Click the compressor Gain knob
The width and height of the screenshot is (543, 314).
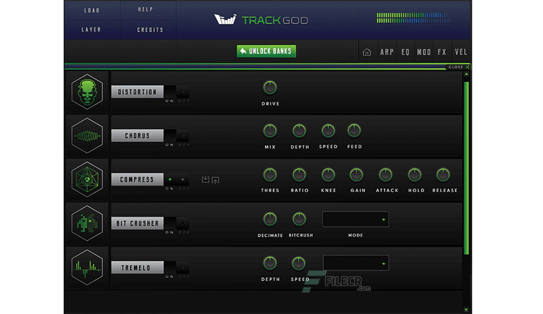(357, 175)
